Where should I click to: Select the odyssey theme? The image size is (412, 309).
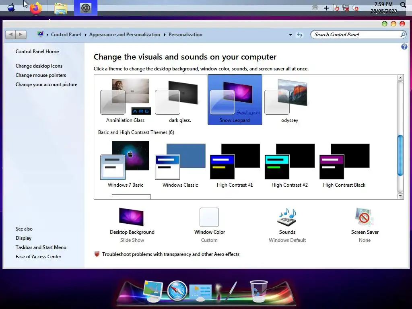pyautogui.click(x=290, y=100)
